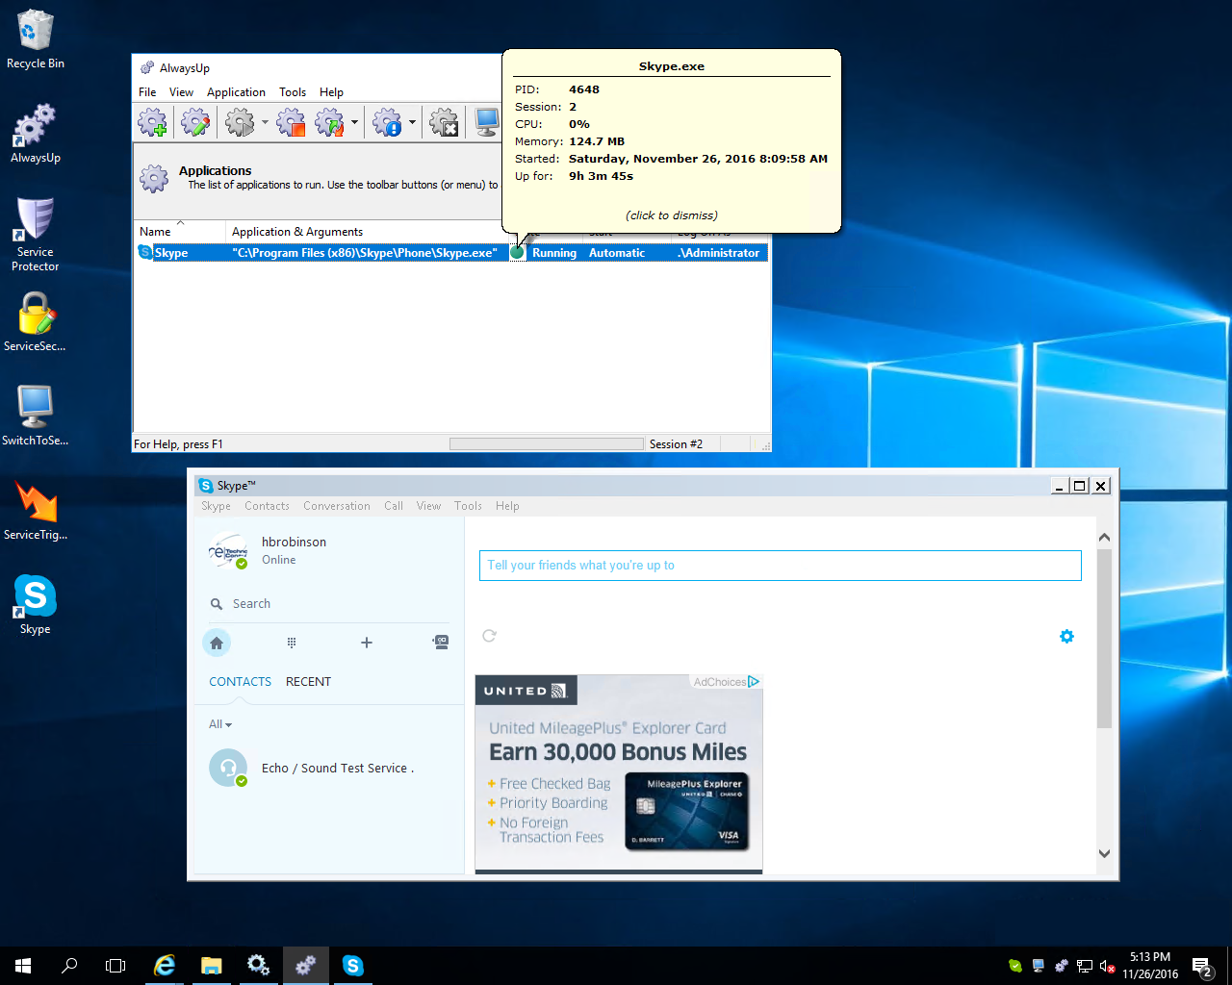
Task: Click the Add Application gear-plus icon
Action: click(x=152, y=122)
